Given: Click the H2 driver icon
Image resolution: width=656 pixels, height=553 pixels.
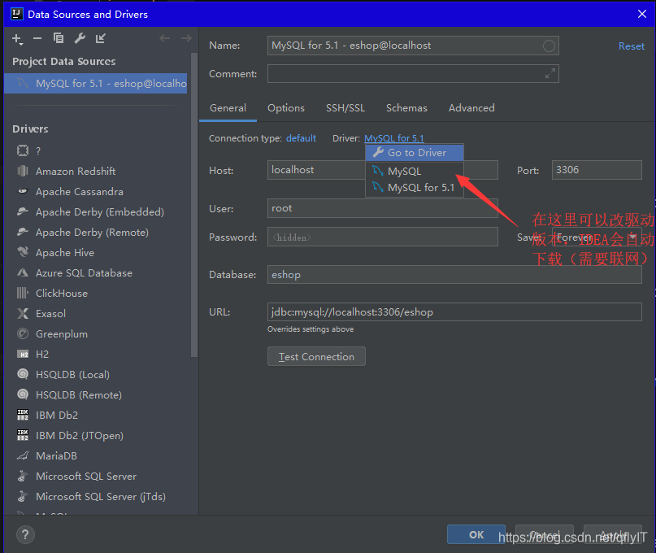Looking at the screenshot, I should [23, 354].
